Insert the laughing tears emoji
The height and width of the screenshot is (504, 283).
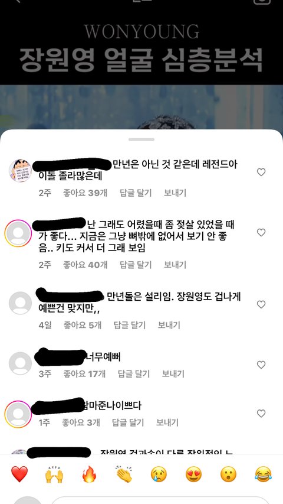(263, 474)
